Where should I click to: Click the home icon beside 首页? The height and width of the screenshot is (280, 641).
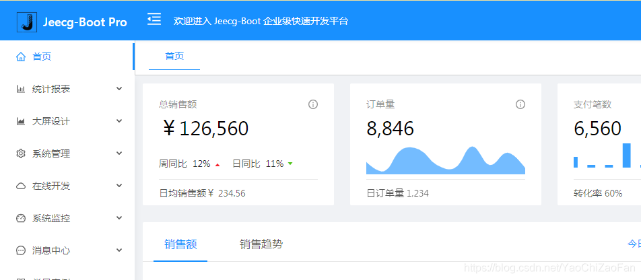21,57
